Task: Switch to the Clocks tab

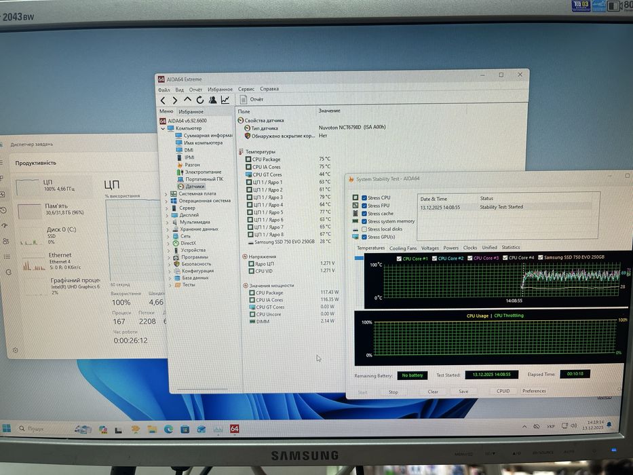Action: coord(470,248)
